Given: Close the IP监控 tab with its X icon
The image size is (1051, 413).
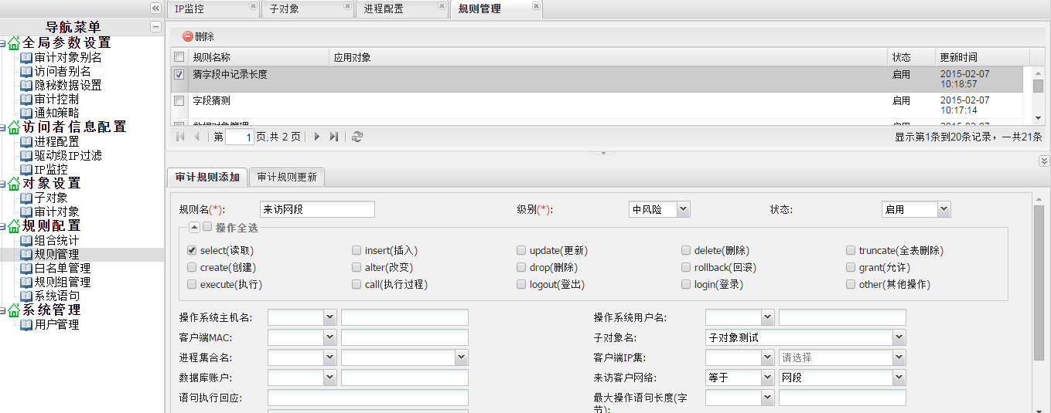Looking at the screenshot, I should (x=253, y=6).
